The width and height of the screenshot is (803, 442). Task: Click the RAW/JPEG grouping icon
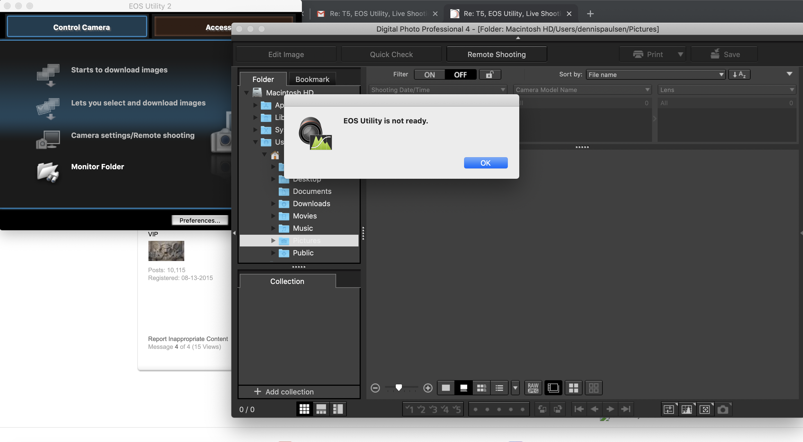point(533,388)
